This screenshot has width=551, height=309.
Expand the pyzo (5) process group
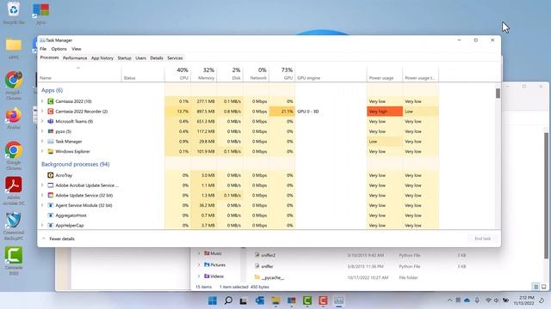tap(42, 131)
